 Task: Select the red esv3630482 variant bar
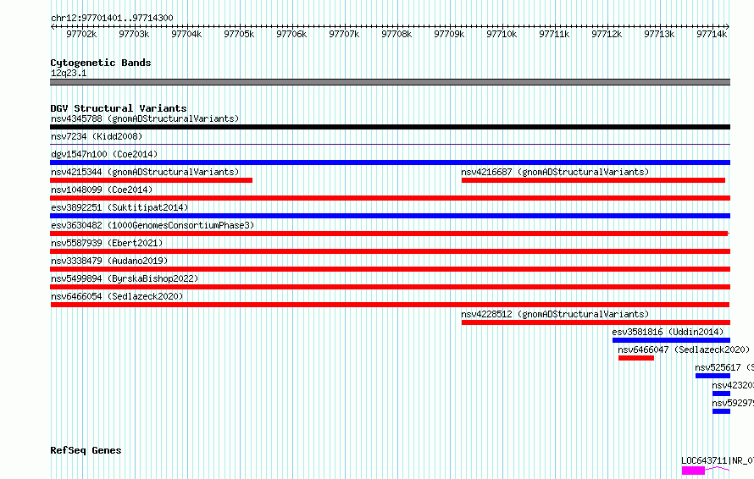[x=389, y=234]
